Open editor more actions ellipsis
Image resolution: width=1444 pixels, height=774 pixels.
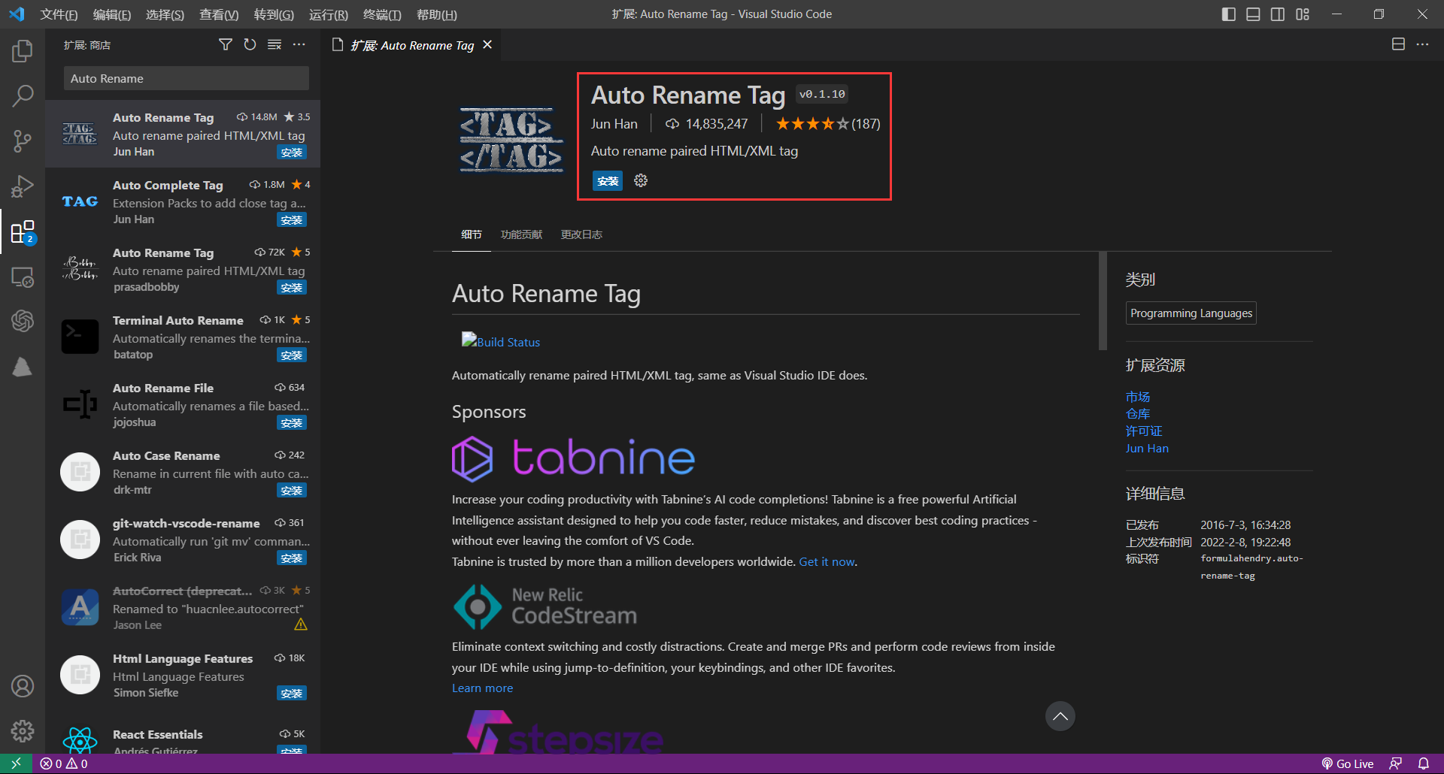(x=1422, y=44)
